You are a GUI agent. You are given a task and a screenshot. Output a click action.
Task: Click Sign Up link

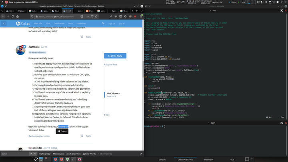(112, 24)
